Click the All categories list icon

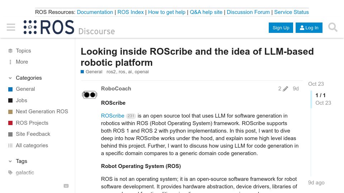(x=10, y=145)
